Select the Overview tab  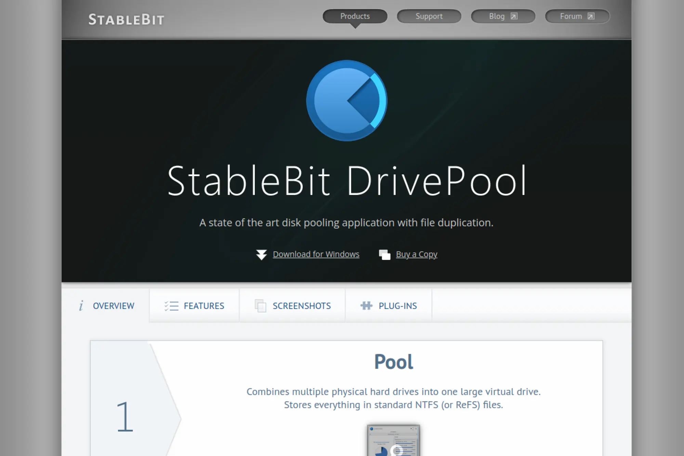114,305
